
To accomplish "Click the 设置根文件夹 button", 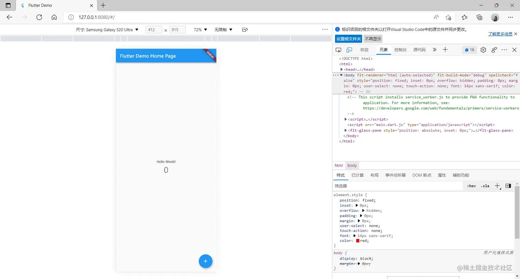I will (x=349, y=39).
